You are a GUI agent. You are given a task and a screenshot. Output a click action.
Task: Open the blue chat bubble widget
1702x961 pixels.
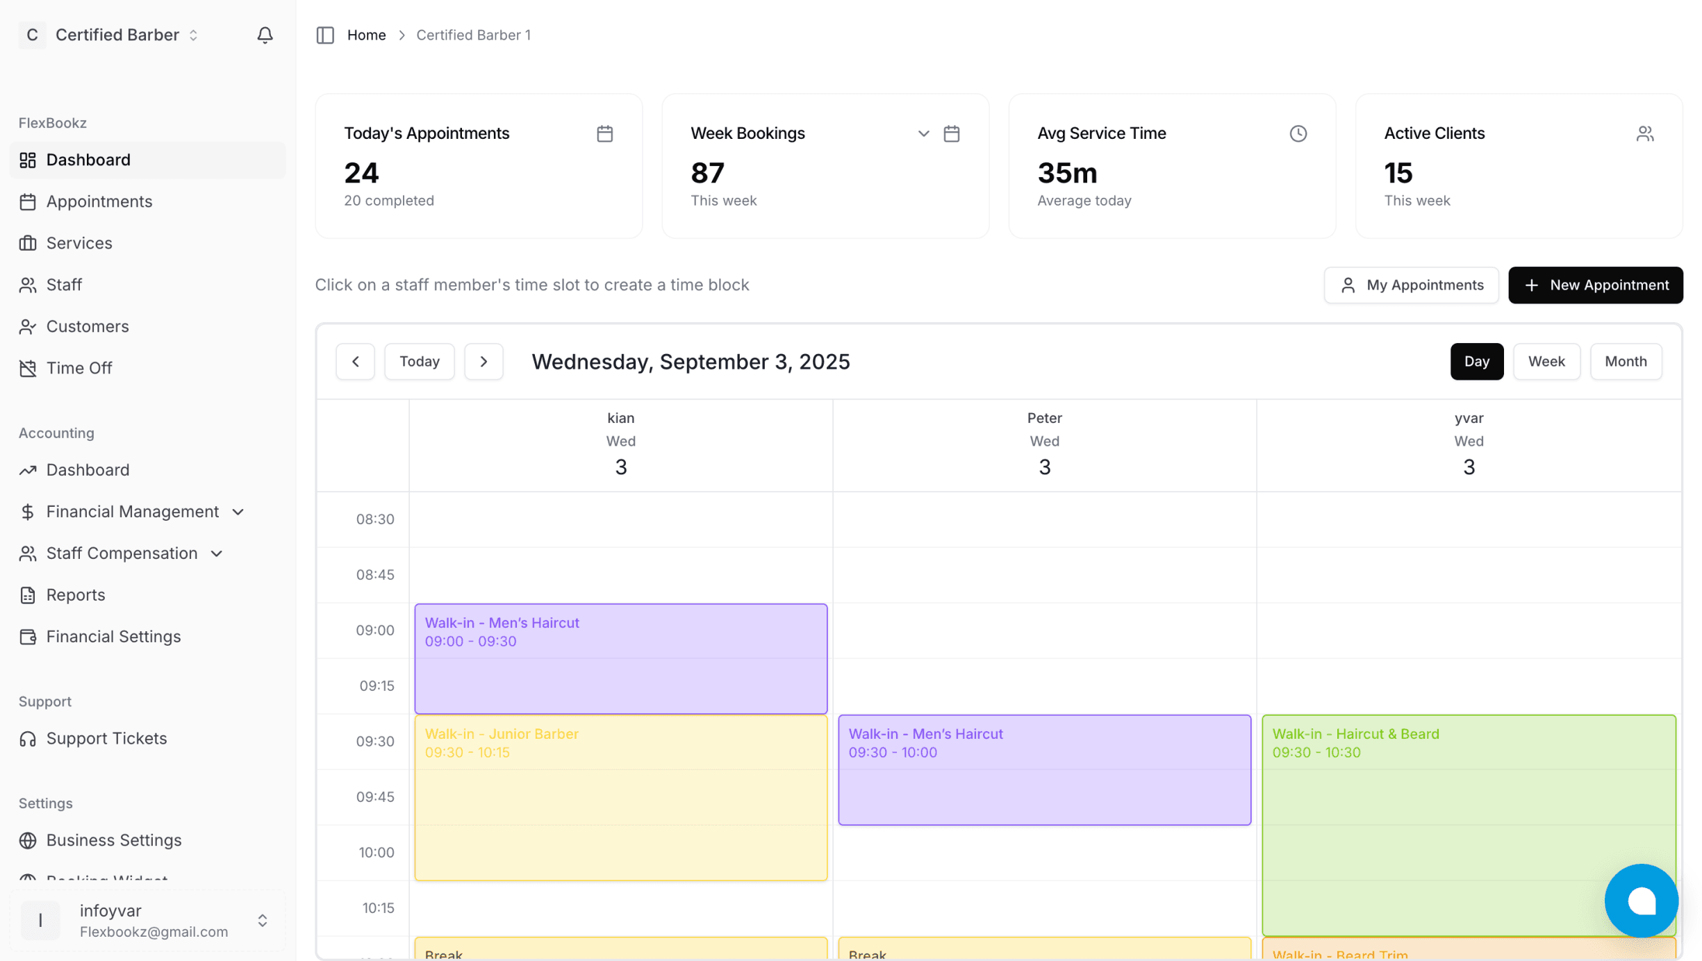coord(1641,901)
